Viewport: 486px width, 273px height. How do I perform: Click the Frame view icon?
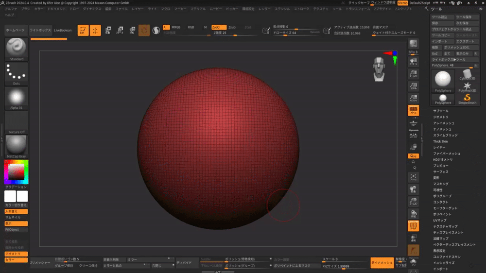[x=413, y=177]
